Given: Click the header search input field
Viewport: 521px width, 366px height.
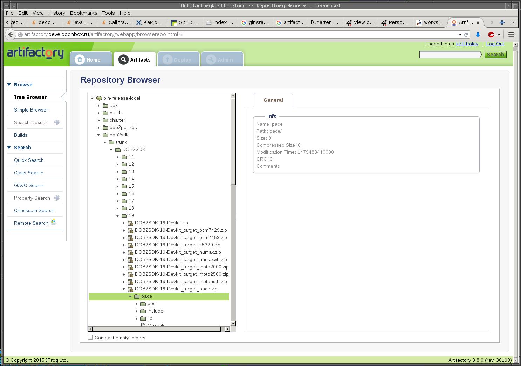Looking at the screenshot, I should [451, 55].
